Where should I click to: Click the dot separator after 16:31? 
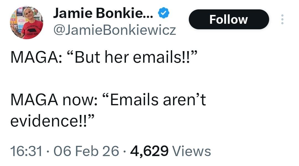pos(49,151)
